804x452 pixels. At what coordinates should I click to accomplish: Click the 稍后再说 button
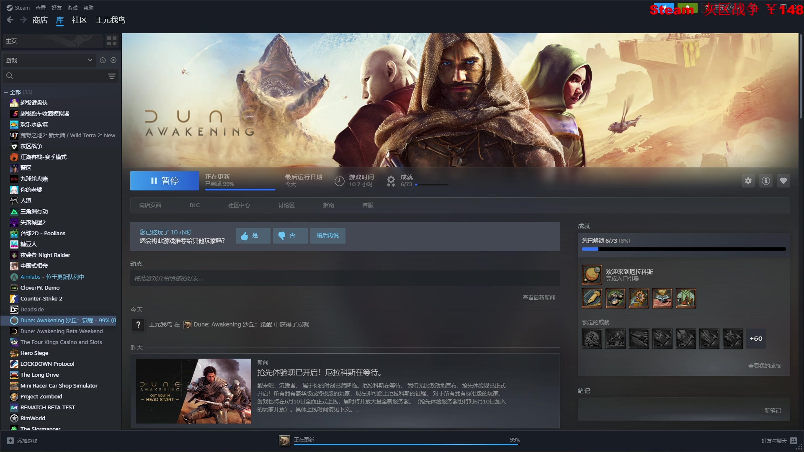click(327, 236)
